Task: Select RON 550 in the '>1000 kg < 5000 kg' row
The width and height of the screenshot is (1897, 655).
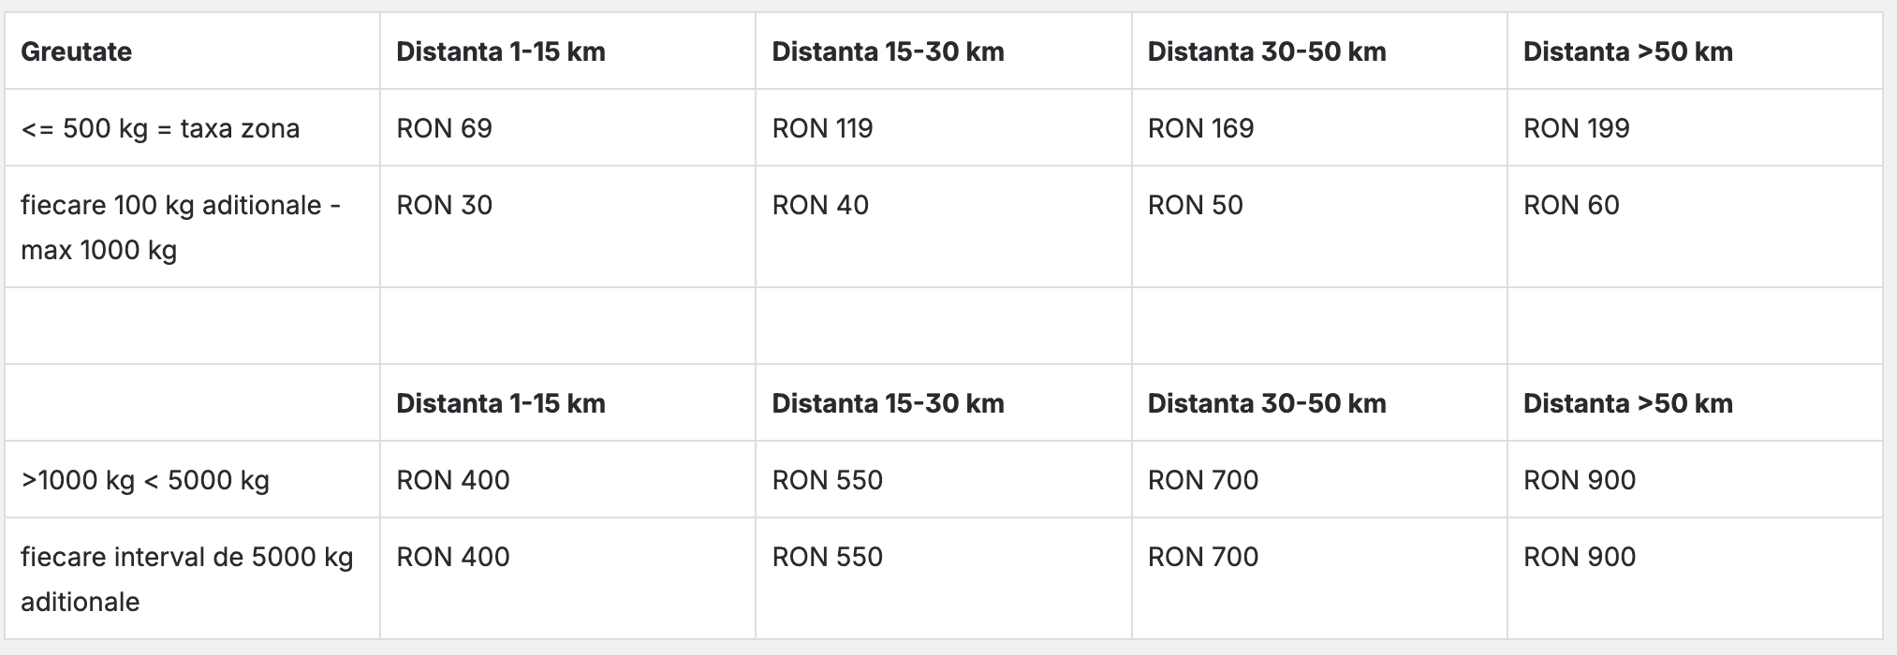Action: pyautogui.click(x=827, y=480)
